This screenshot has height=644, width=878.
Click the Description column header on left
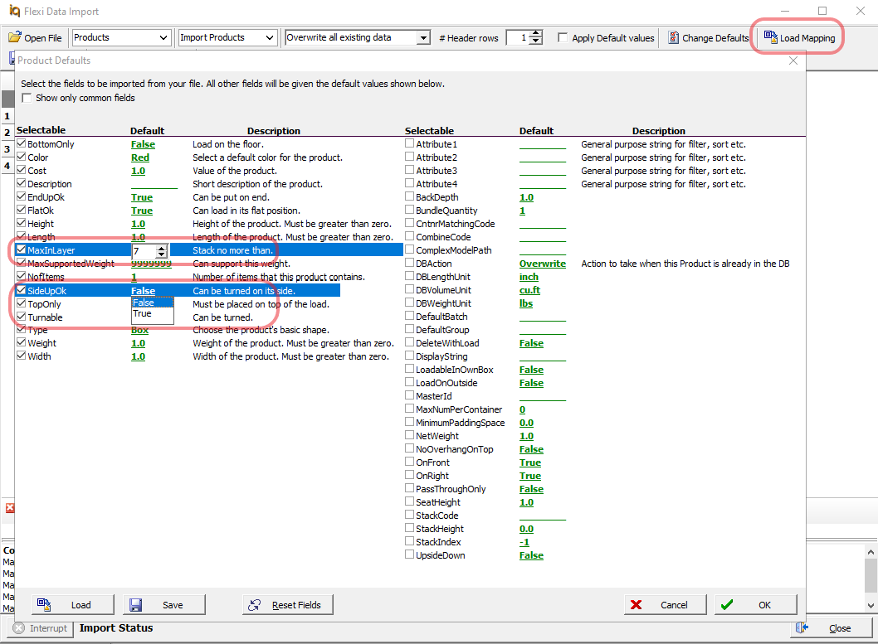click(273, 131)
